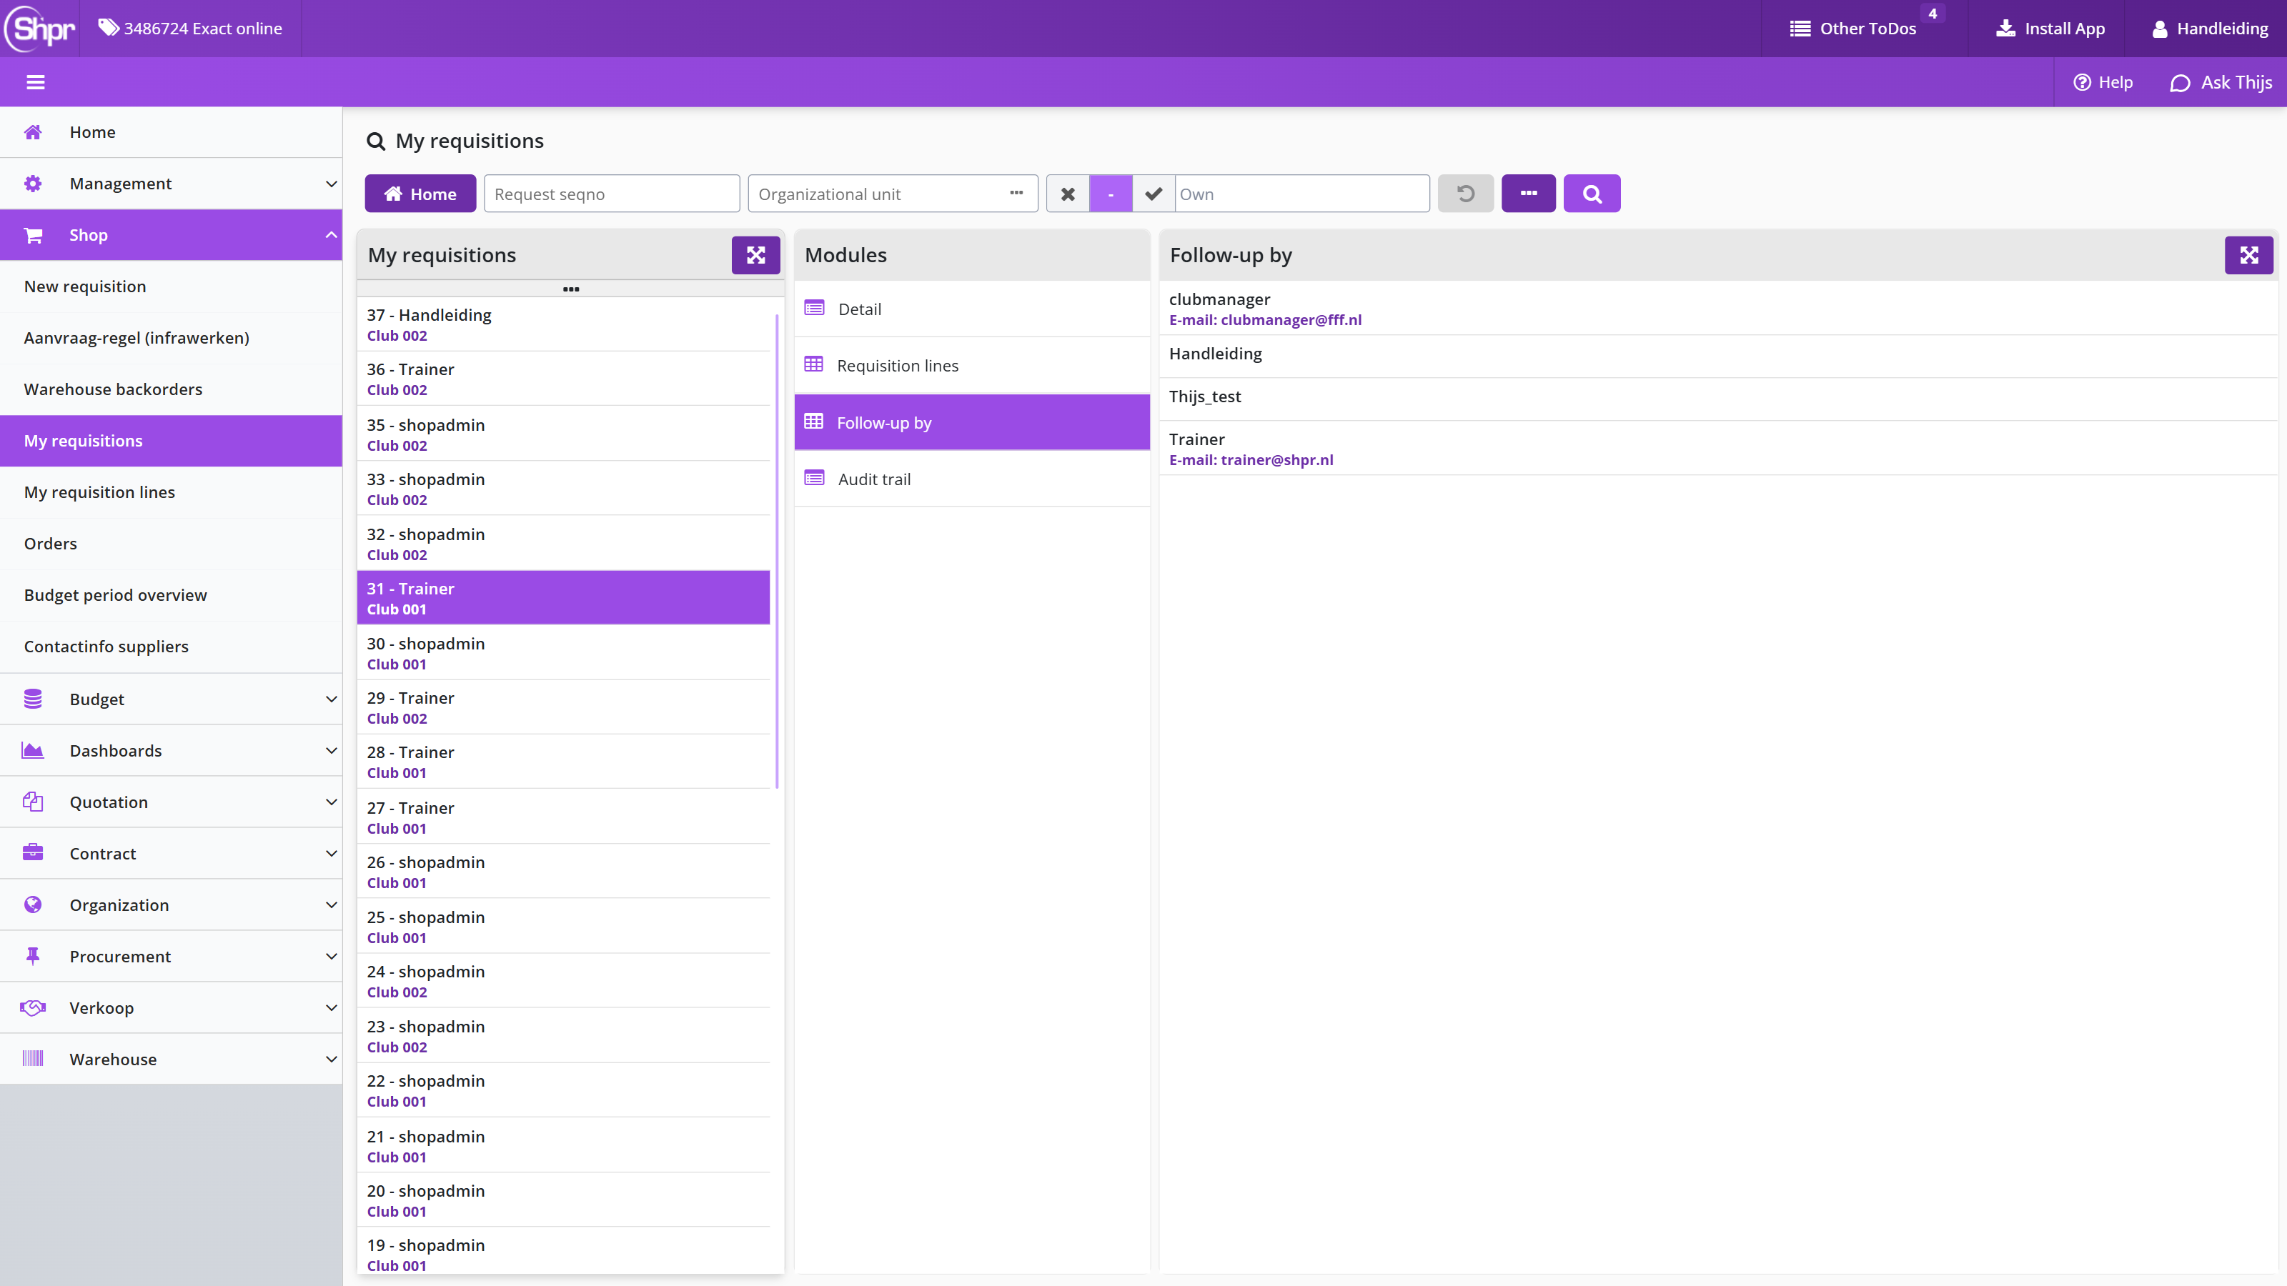Screen dimensions: 2287x1286
Task: Select requisition 30 - shopadmin
Action: click(x=563, y=653)
